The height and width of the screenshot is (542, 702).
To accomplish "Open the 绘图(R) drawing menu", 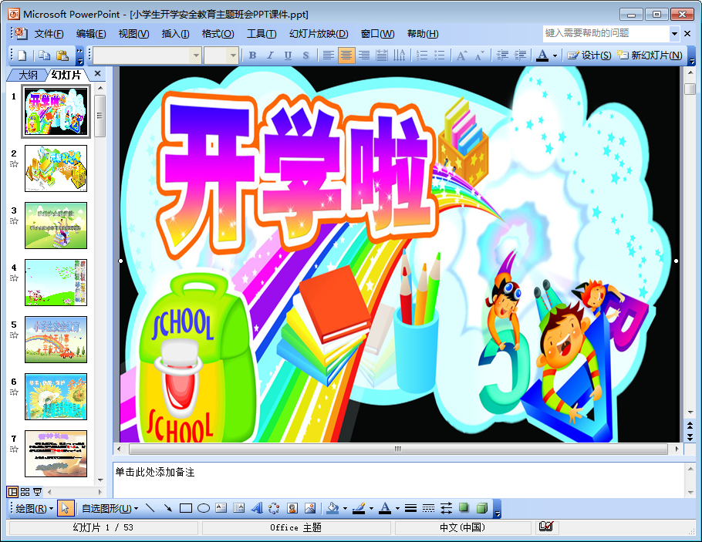I will tap(34, 508).
